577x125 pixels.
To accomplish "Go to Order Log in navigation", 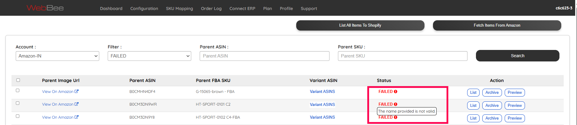I will 211,8.
